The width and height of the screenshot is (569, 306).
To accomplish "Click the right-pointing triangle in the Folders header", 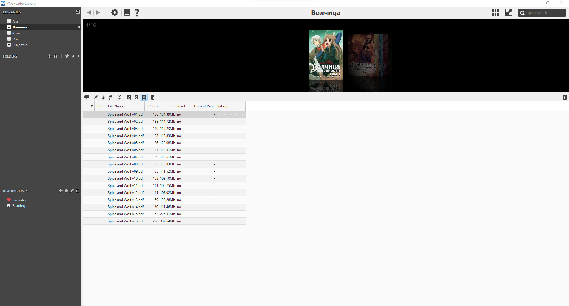I will point(79,56).
